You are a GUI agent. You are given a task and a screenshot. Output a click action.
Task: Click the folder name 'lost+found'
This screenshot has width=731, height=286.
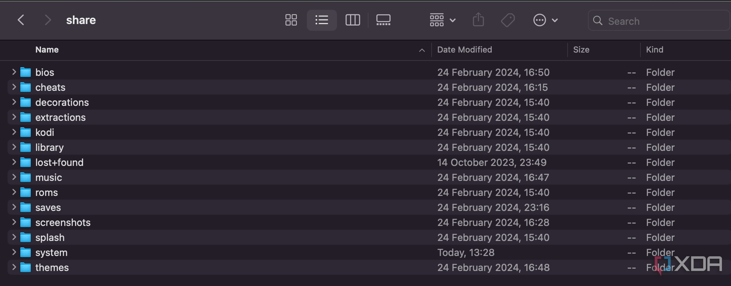click(59, 162)
